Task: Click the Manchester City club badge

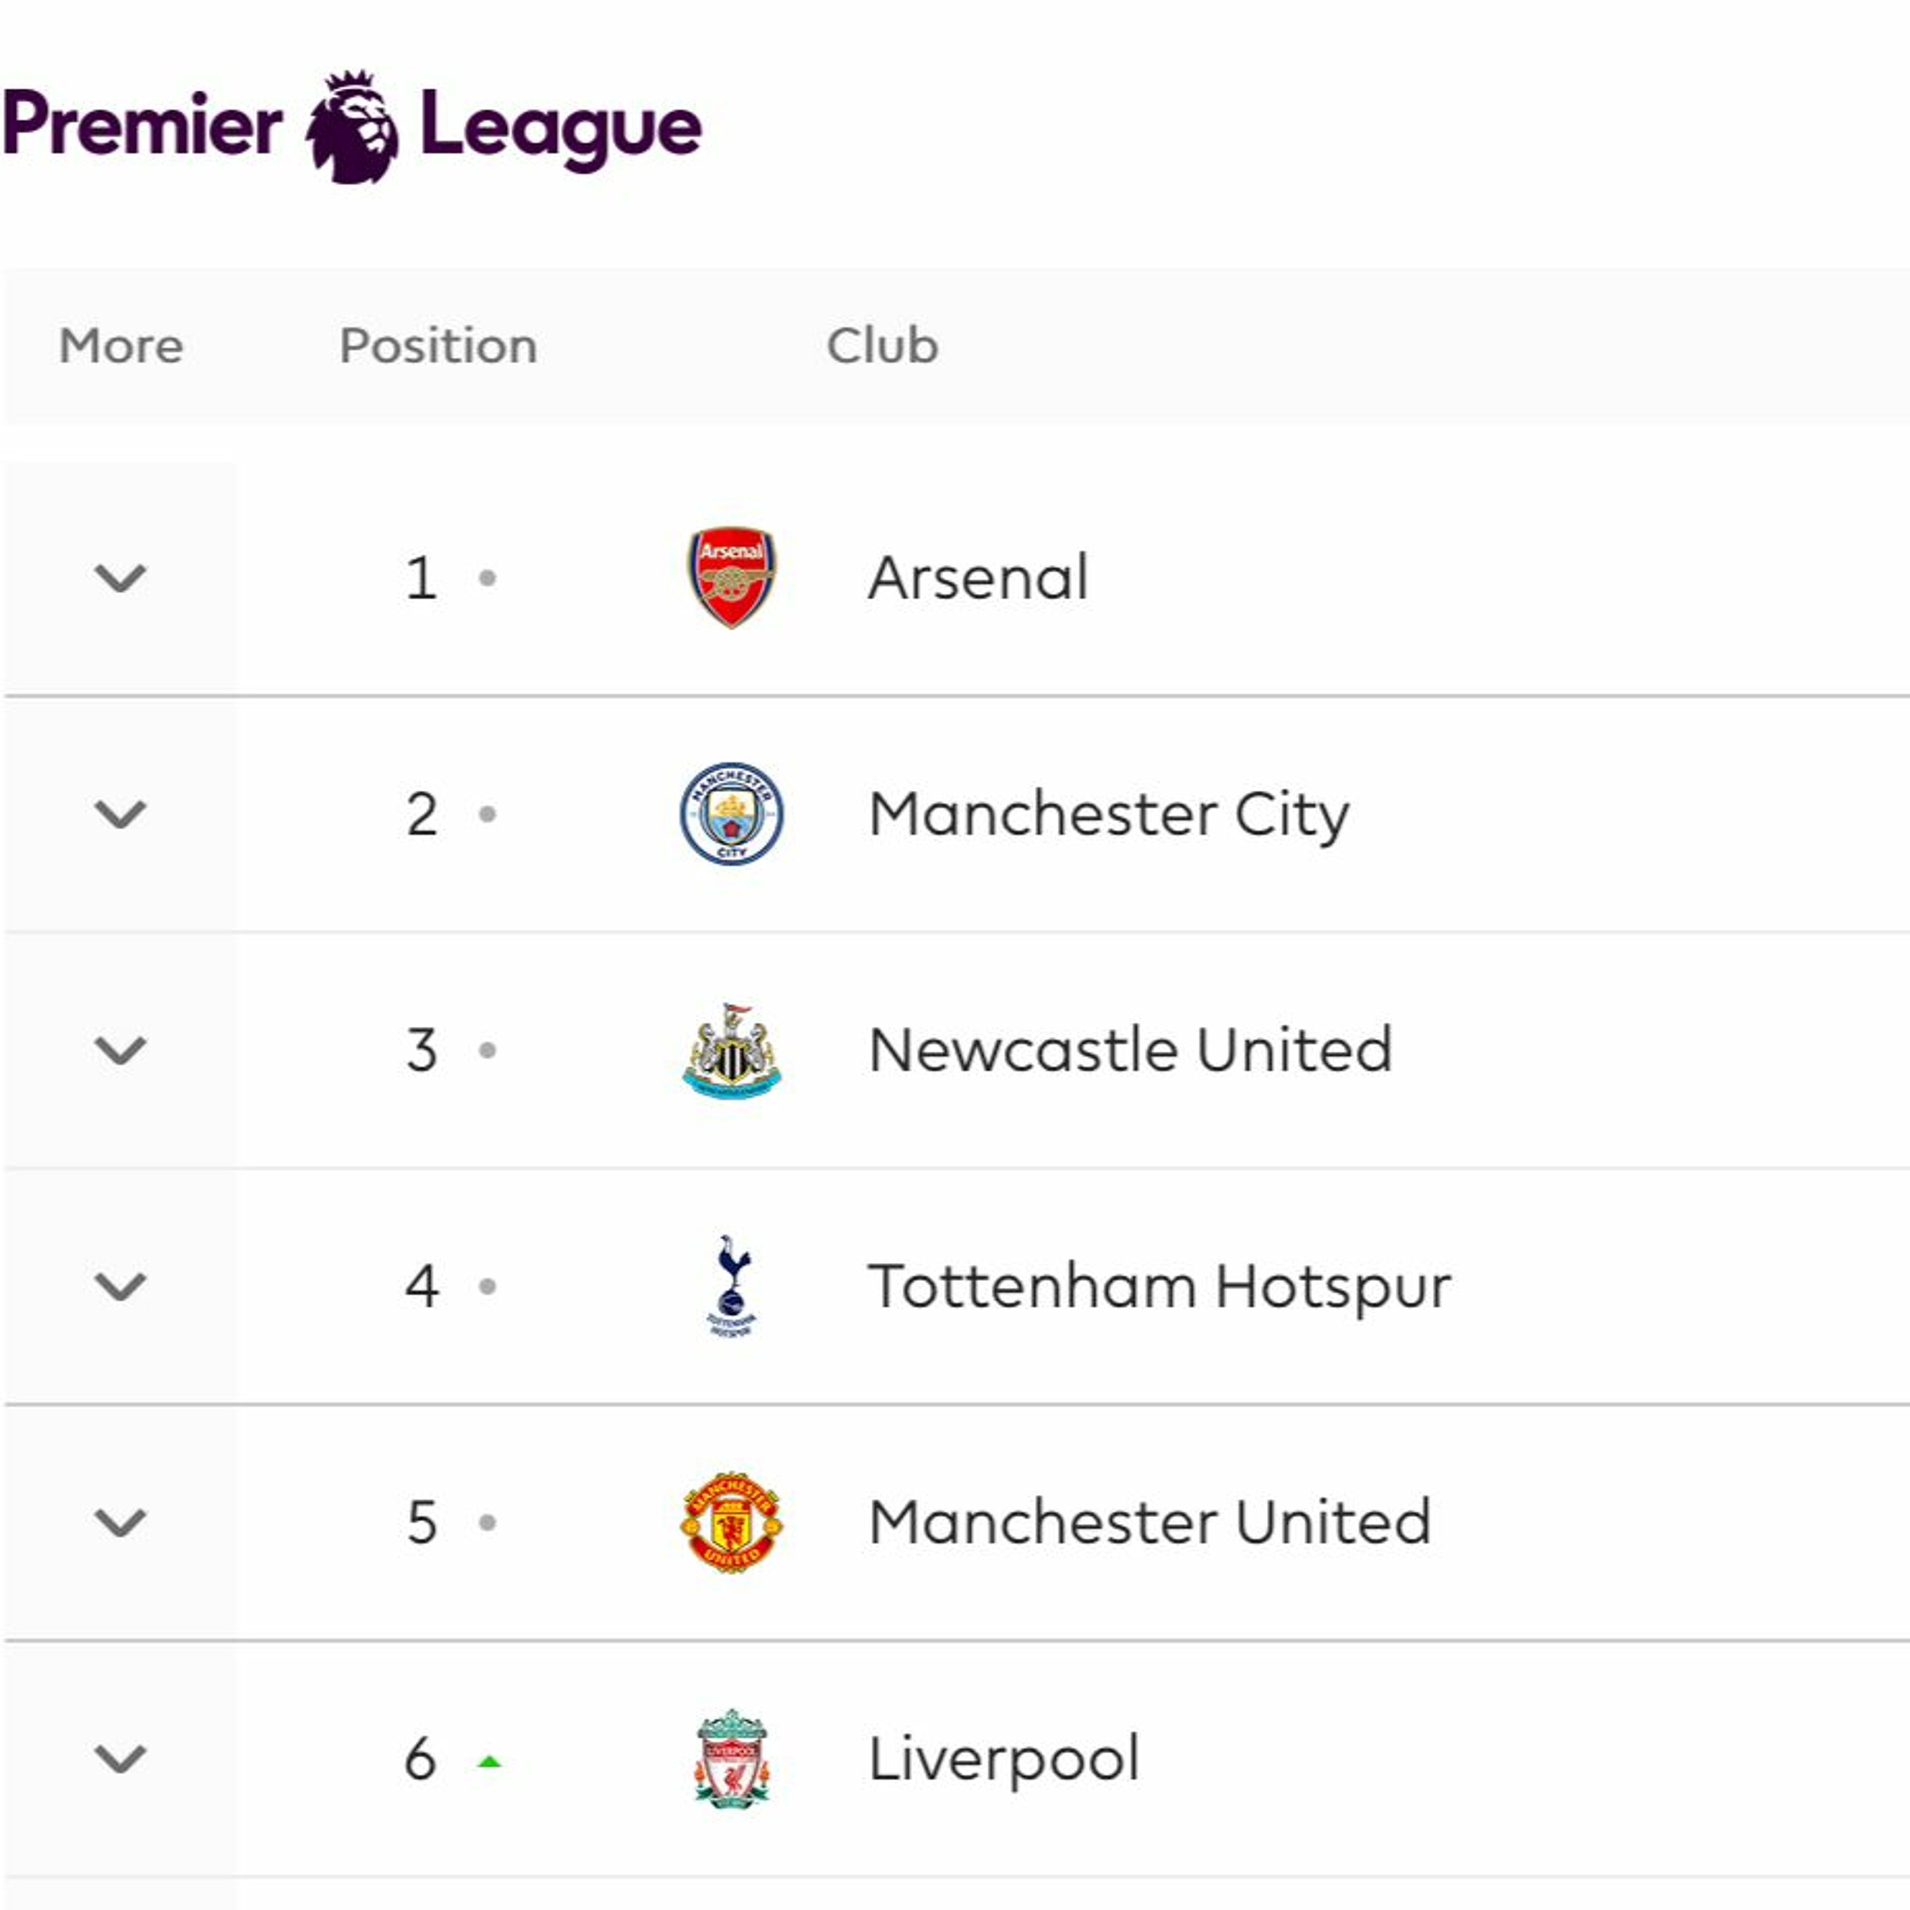Action: click(x=732, y=814)
